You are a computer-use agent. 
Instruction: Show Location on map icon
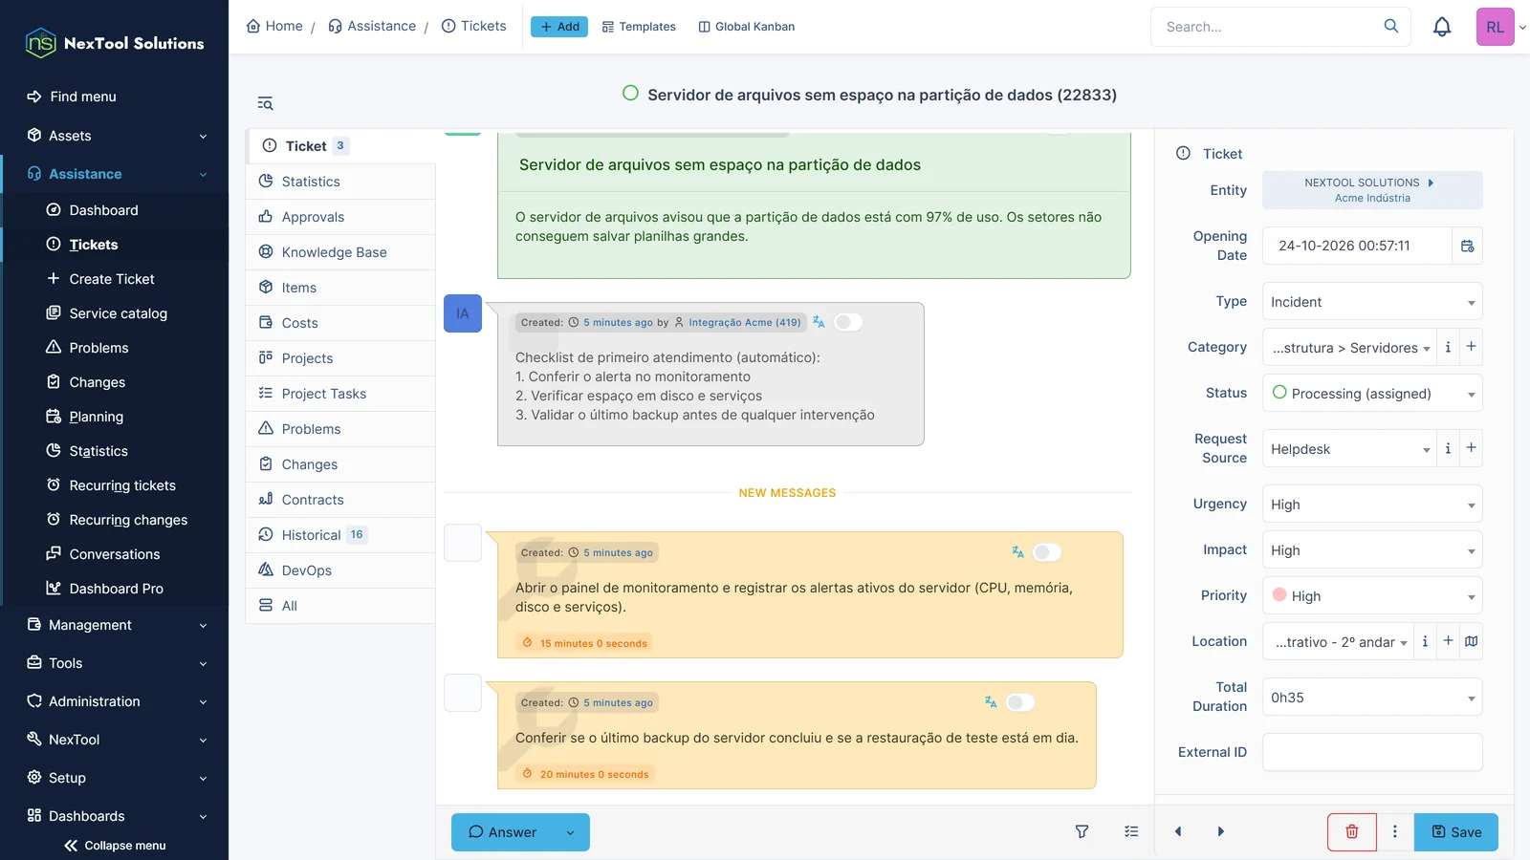[1472, 641]
